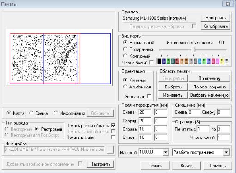Open the Разбить постранично dropdown arrow
The height and width of the screenshot is (173, 236).
pyautogui.click(x=226, y=152)
